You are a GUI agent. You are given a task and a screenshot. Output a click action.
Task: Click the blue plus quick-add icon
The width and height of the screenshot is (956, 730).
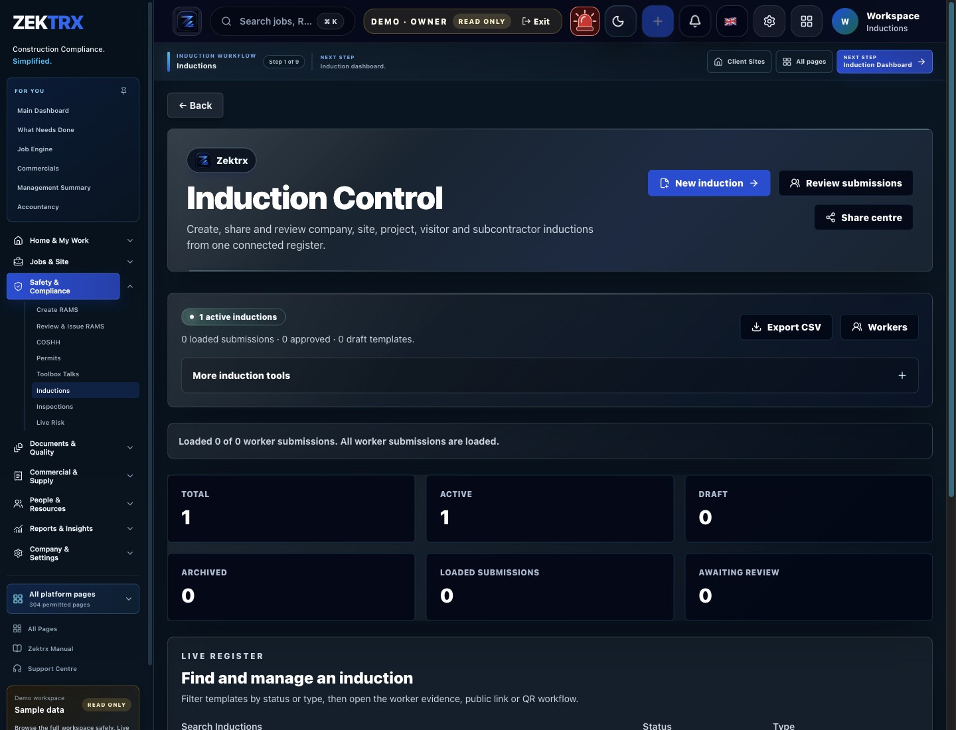coord(658,21)
